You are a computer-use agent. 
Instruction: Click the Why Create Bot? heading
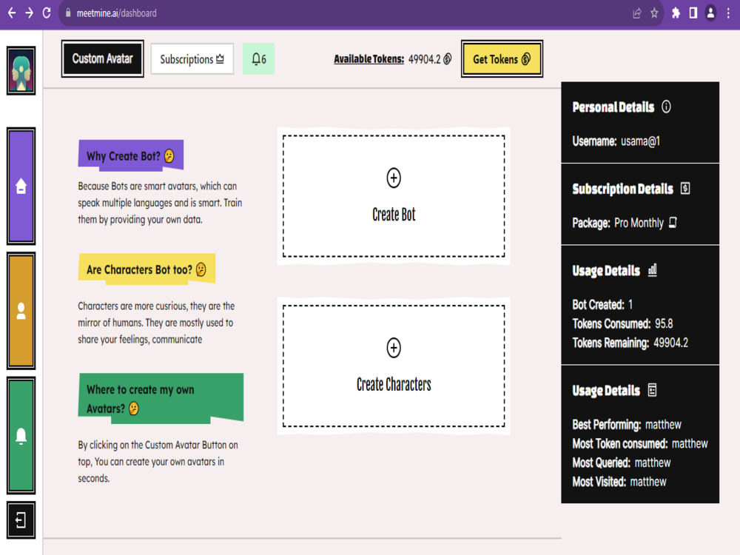click(x=131, y=155)
